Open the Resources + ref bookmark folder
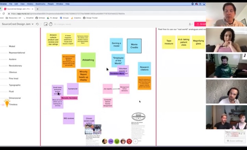The height and width of the screenshot is (150, 247). (x=13, y=18)
